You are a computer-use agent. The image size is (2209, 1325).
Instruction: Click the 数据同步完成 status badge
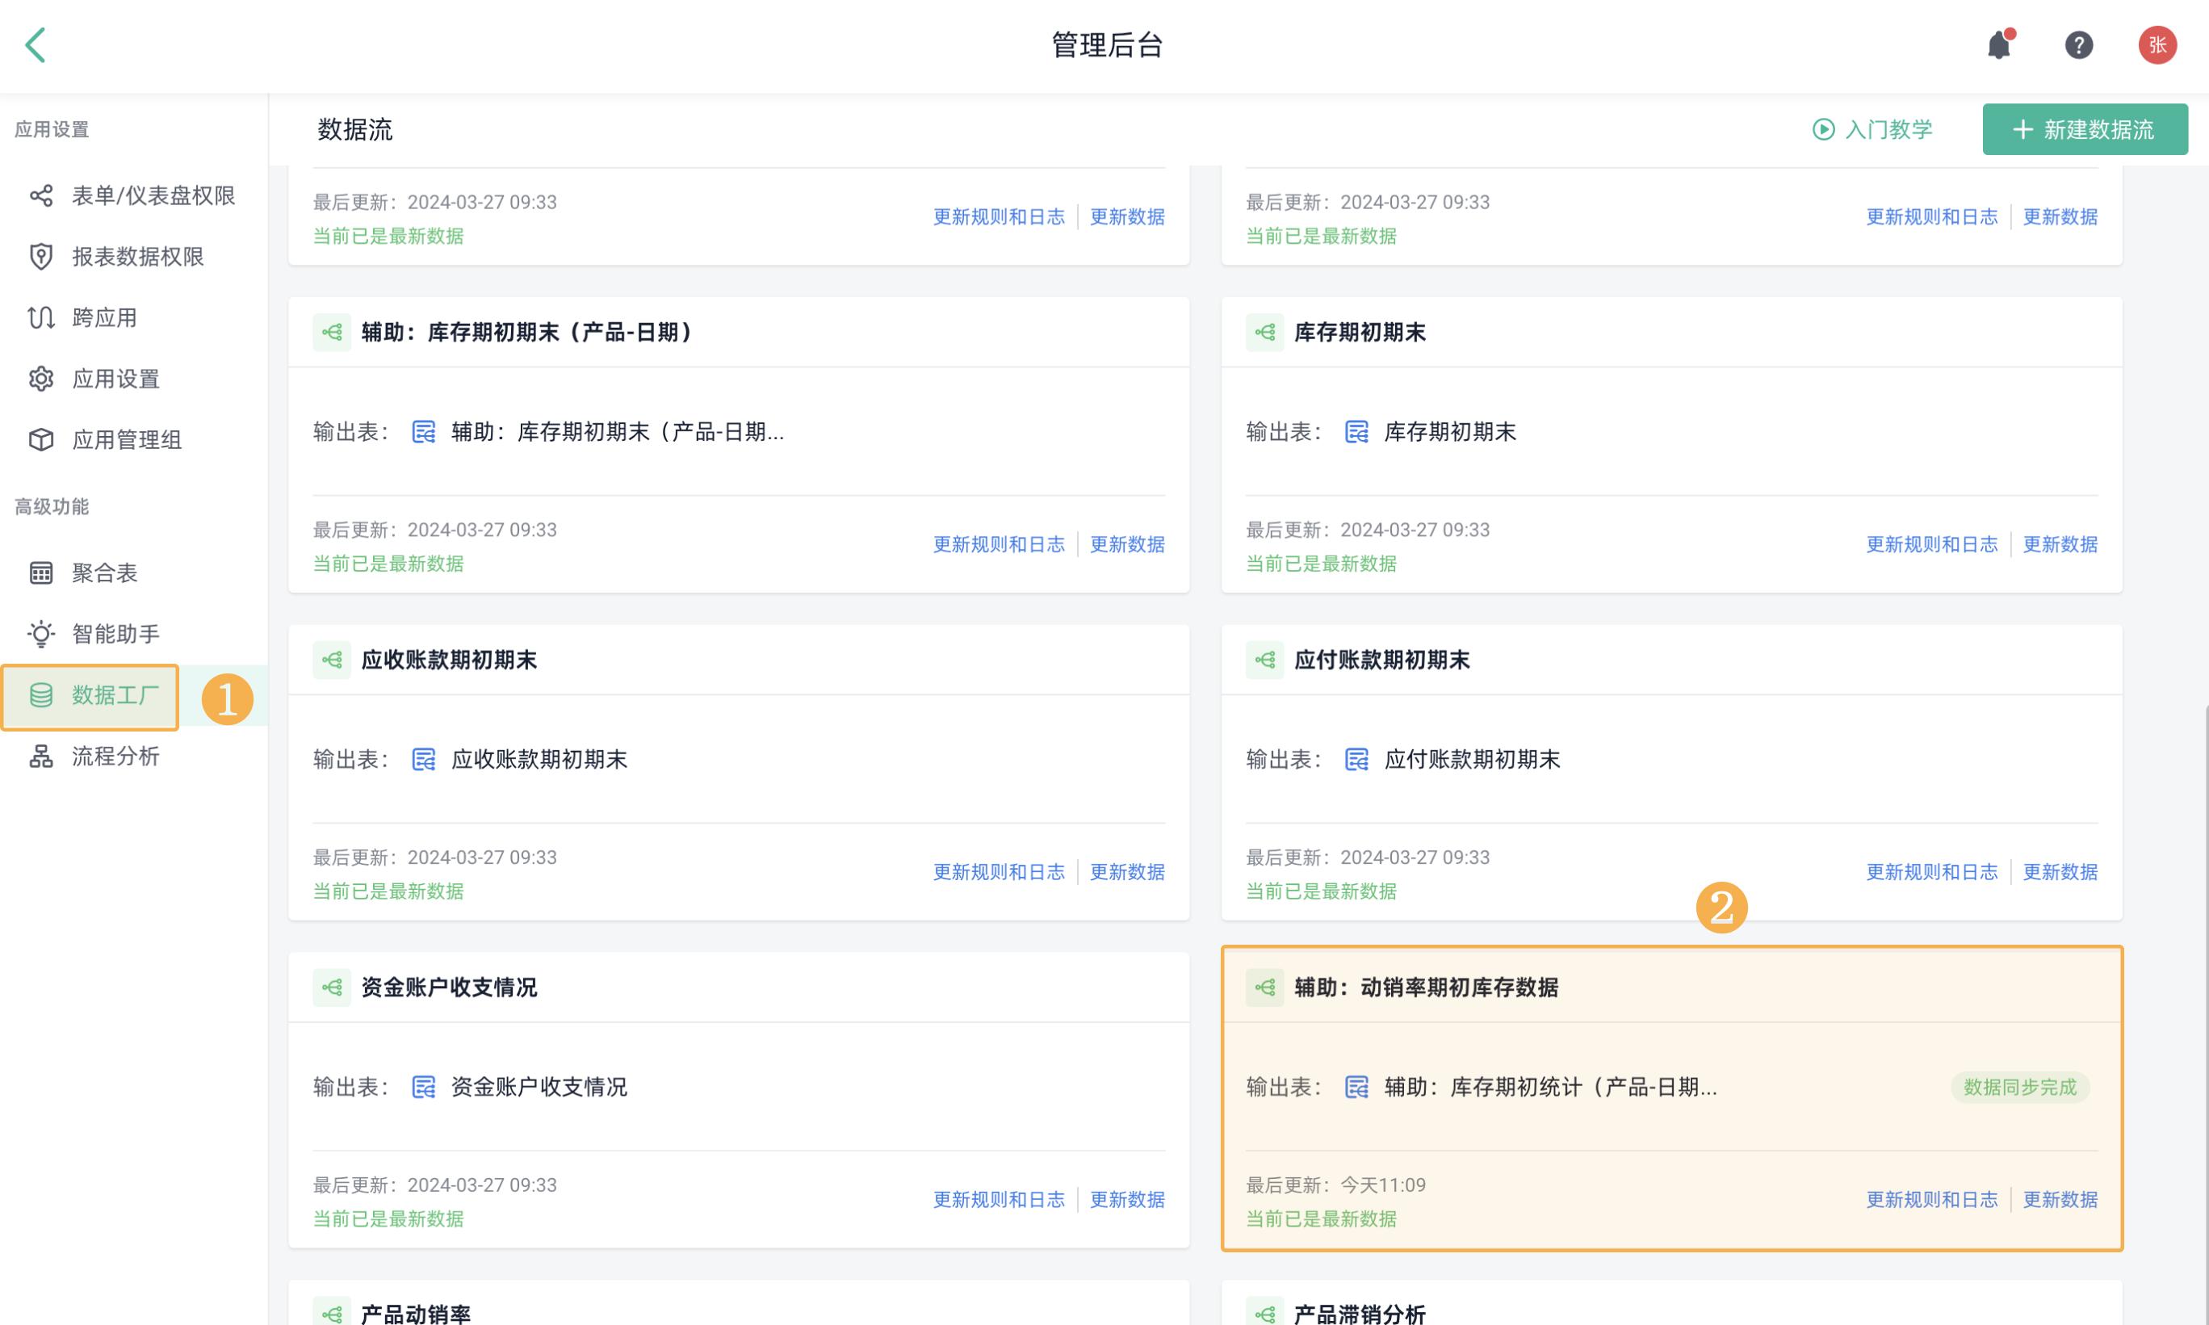(2020, 1088)
